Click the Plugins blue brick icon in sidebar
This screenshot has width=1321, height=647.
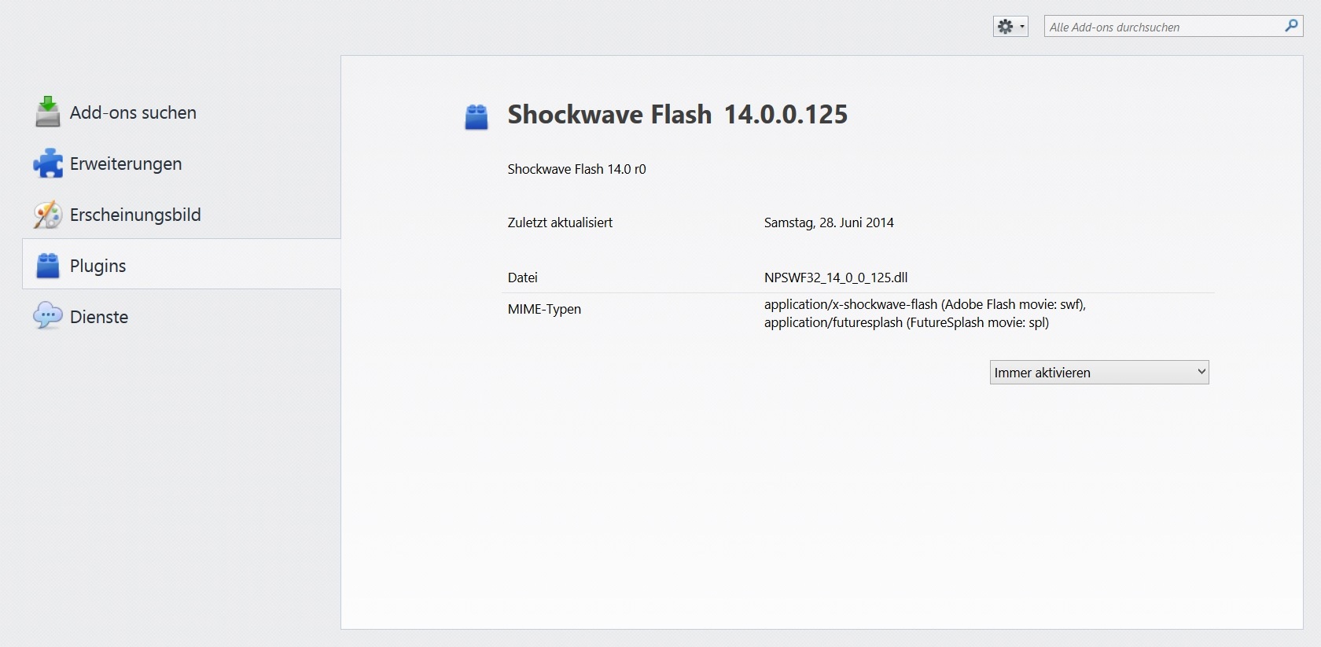tap(48, 266)
